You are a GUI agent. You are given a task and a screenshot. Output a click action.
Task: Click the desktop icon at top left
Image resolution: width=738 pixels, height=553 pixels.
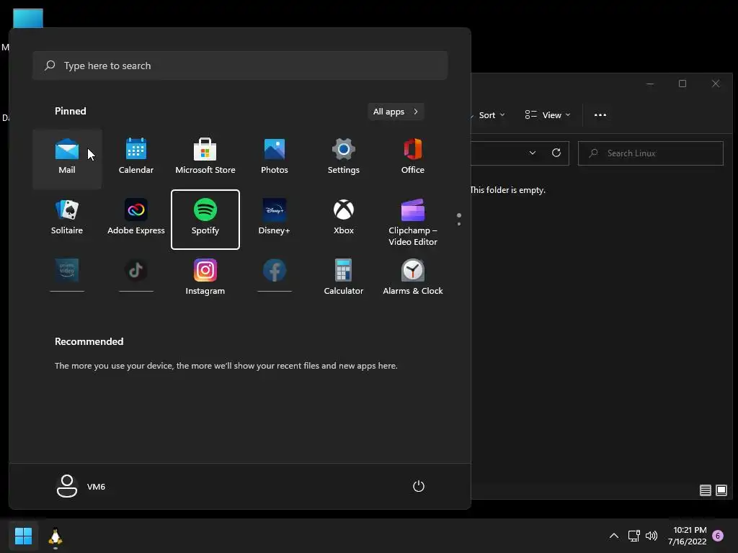pos(28,19)
